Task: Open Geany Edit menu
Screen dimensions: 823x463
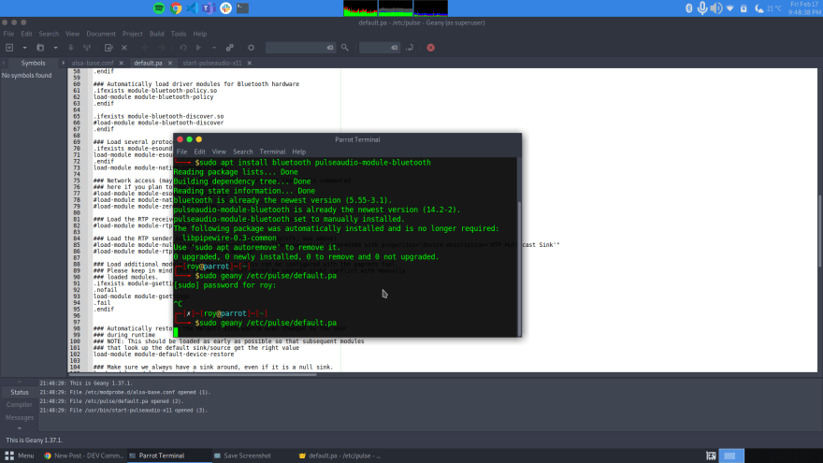Action: click(26, 34)
